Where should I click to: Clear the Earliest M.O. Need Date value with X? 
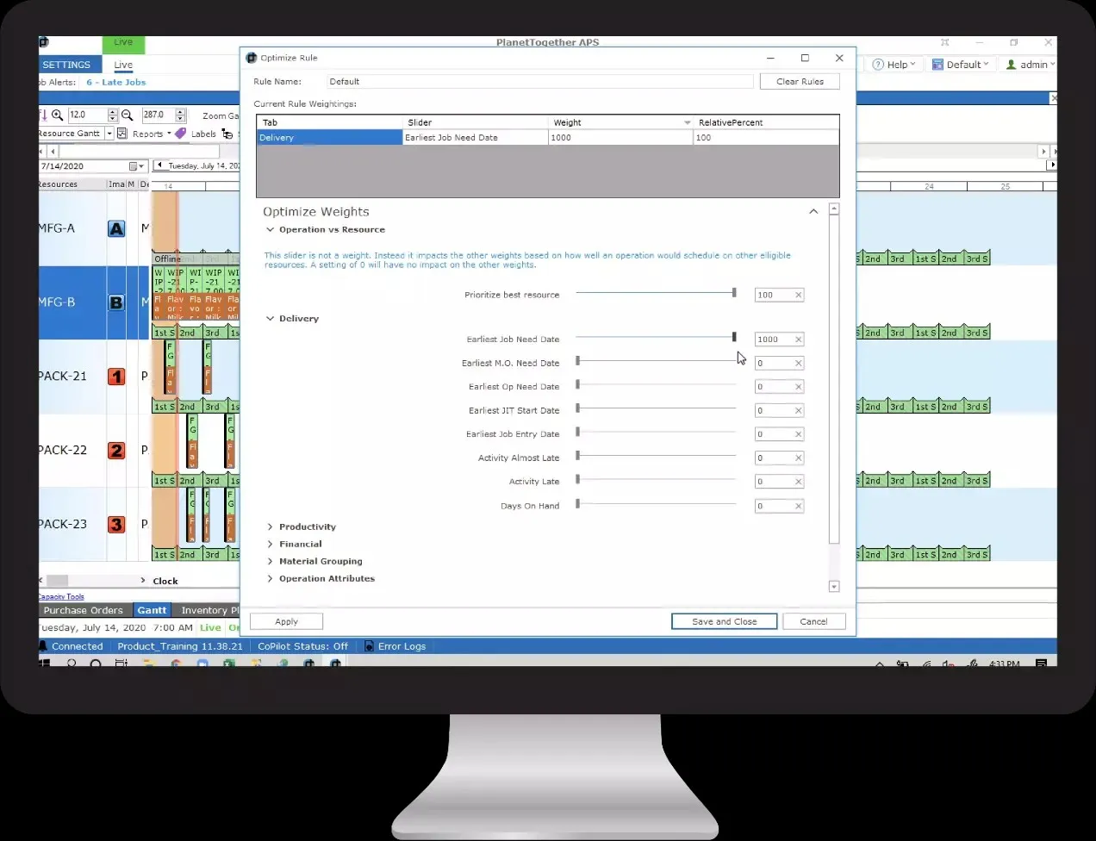tap(798, 364)
